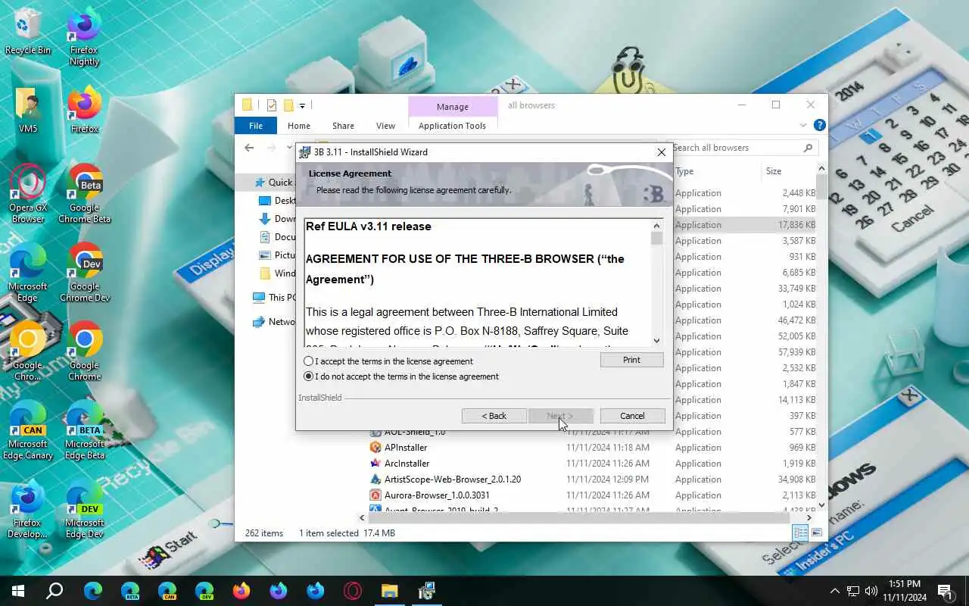Select Microsoft Edge Canary desktop shortcut
969x606 pixels.
tap(28, 430)
